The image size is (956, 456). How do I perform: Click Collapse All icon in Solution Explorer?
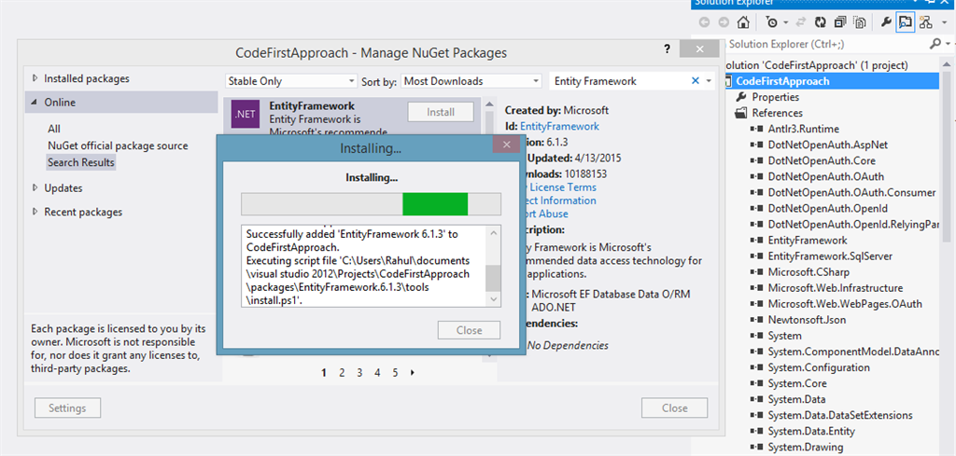840,22
